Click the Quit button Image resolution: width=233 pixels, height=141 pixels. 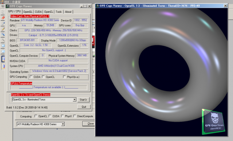[84, 107]
